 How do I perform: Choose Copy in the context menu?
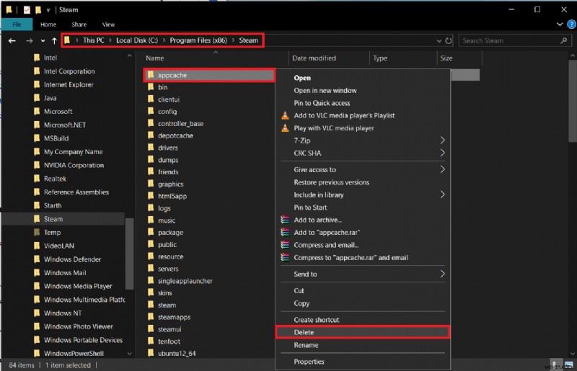(363, 303)
